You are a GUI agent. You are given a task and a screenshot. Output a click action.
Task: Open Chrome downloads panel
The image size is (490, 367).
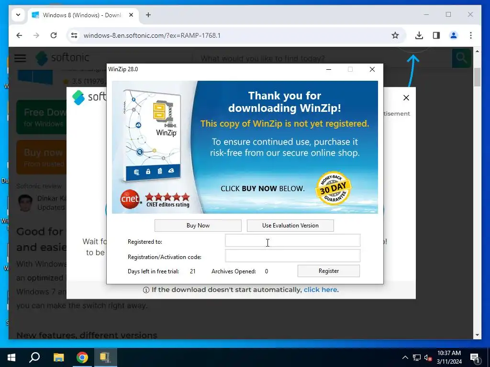click(x=419, y=35)
